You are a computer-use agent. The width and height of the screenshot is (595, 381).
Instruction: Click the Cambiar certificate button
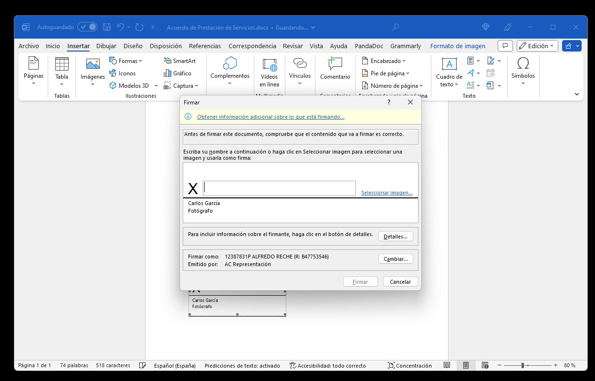[396, 259]
